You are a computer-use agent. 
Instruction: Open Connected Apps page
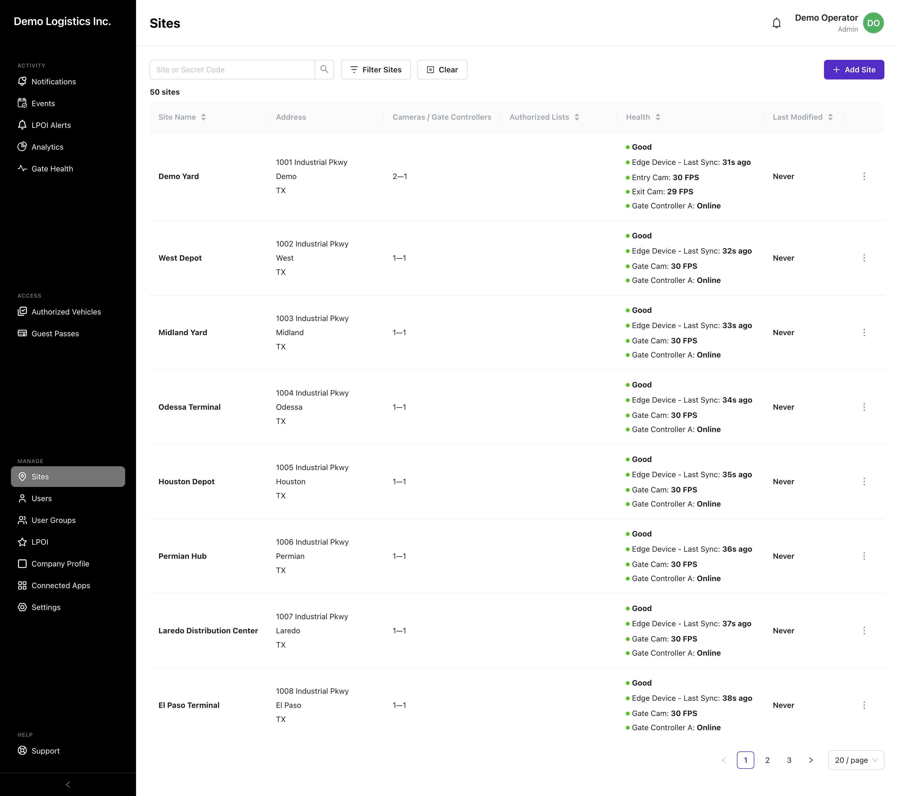coord(68,586)
